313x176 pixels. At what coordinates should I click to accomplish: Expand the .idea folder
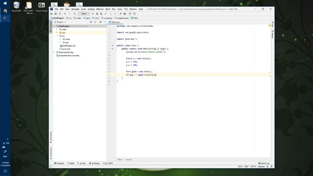tap(57, 29)
